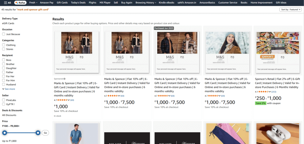Open Spencer's Retail gift card title
Screen dimensions: 304x144
pos(278,83)
